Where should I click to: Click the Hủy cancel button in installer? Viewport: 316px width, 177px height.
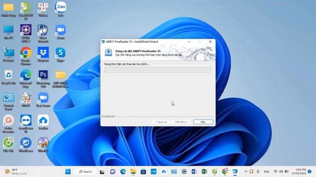[x=203, y=122]
